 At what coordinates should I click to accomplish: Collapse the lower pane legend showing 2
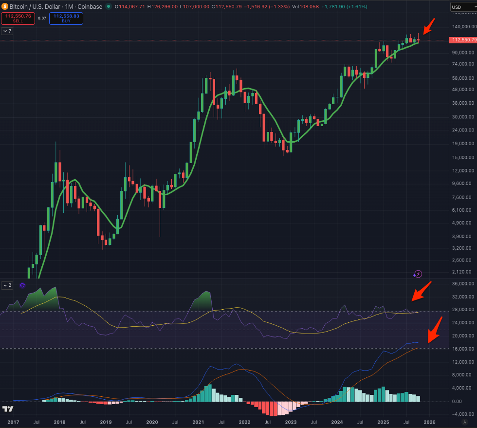(x=7, y=285)
